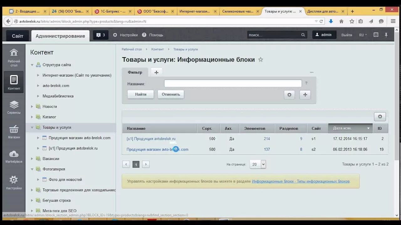Pin the admin panel with pushpin icon
This screenshot has height=225, width=401.
(386, 35)
